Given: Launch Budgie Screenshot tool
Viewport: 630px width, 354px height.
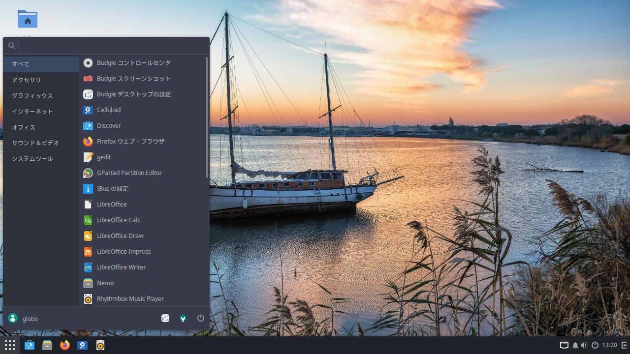Looking at the screenshot, I should [x=133, y=79].
